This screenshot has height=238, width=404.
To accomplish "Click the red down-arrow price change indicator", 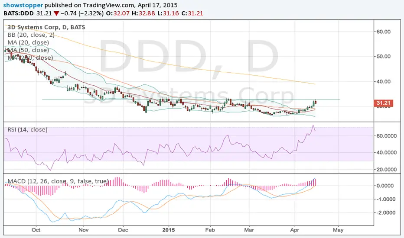I will point(56,14).
